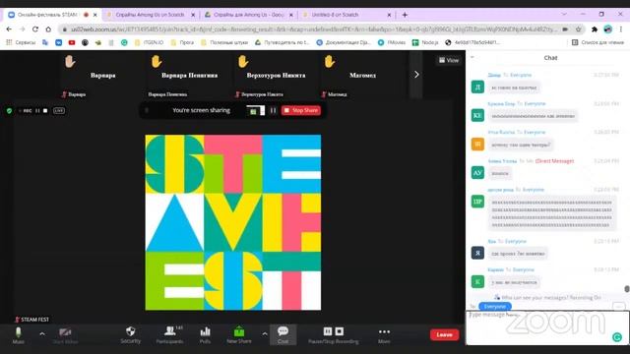Click the red Leave button

[x=444, y=334]
